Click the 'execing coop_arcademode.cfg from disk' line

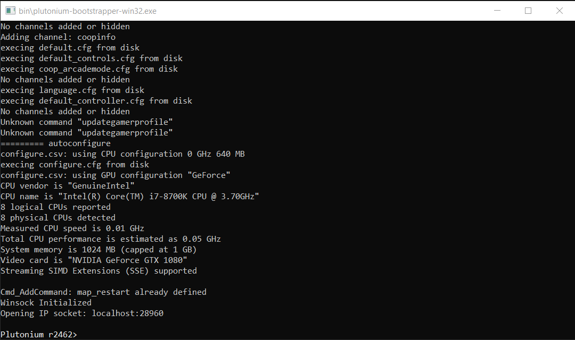tap(89, 69)
